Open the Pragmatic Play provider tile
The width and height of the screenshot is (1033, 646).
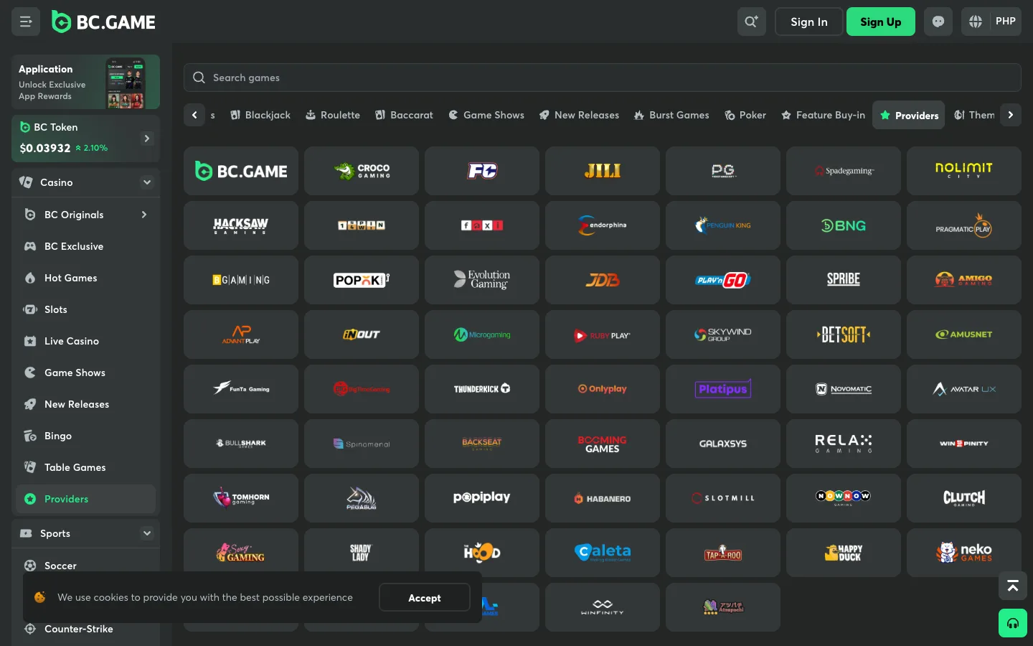coord(964,225)
